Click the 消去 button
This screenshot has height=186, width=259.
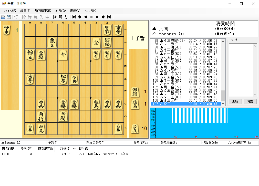point(250,101)
